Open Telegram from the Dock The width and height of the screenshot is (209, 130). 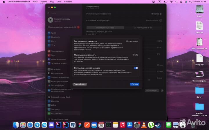pos(37,125)
